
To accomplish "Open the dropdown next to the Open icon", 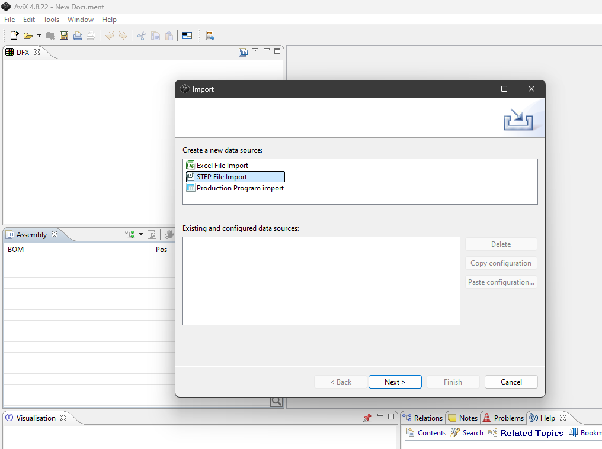I will (39, 35).
